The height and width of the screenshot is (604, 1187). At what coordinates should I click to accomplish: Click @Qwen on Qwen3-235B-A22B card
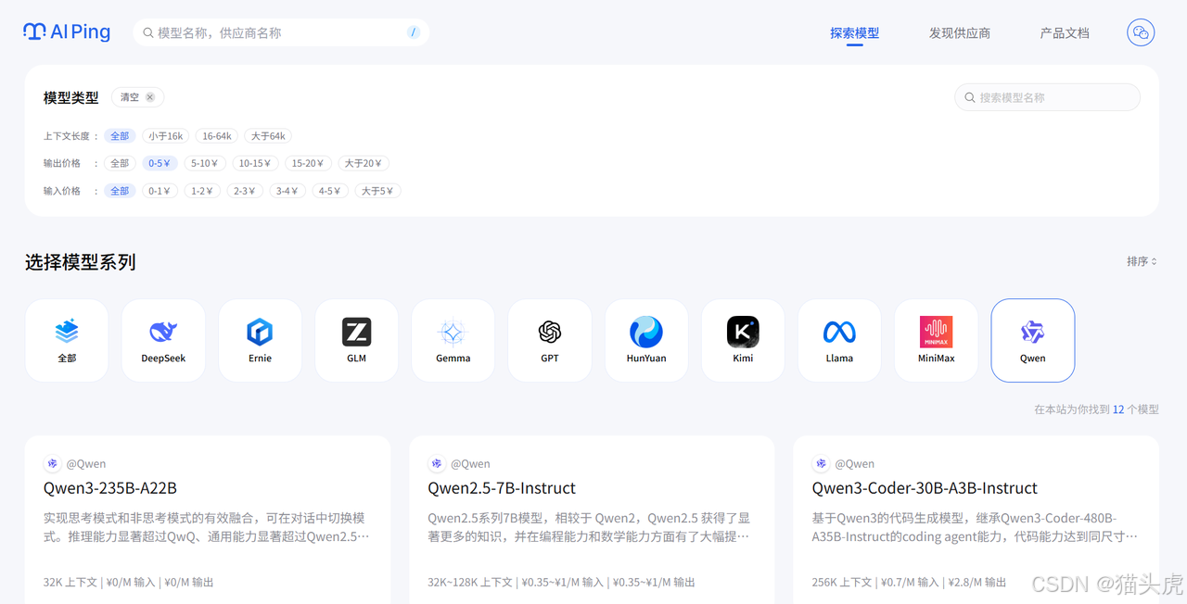click(x=86, y=464)
